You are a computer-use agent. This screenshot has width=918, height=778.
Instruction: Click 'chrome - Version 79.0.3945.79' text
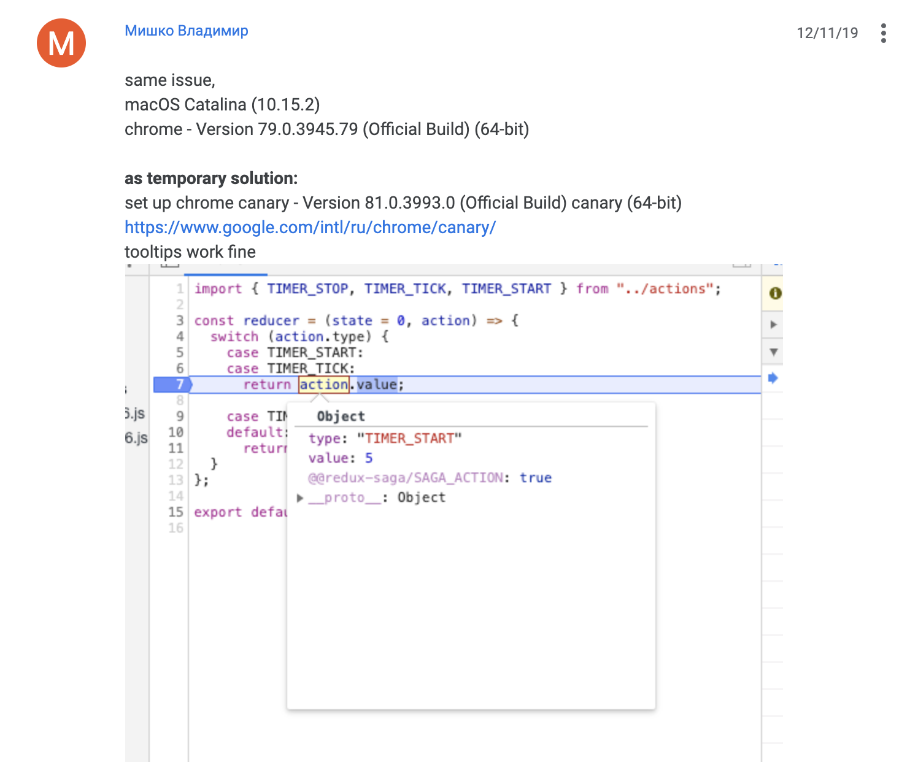pyautogui.click(x=241, y=129)
